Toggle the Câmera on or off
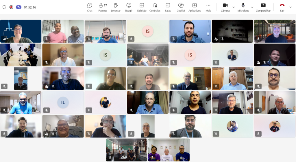The width and height of the screenshot is (296, 162). 225,7
